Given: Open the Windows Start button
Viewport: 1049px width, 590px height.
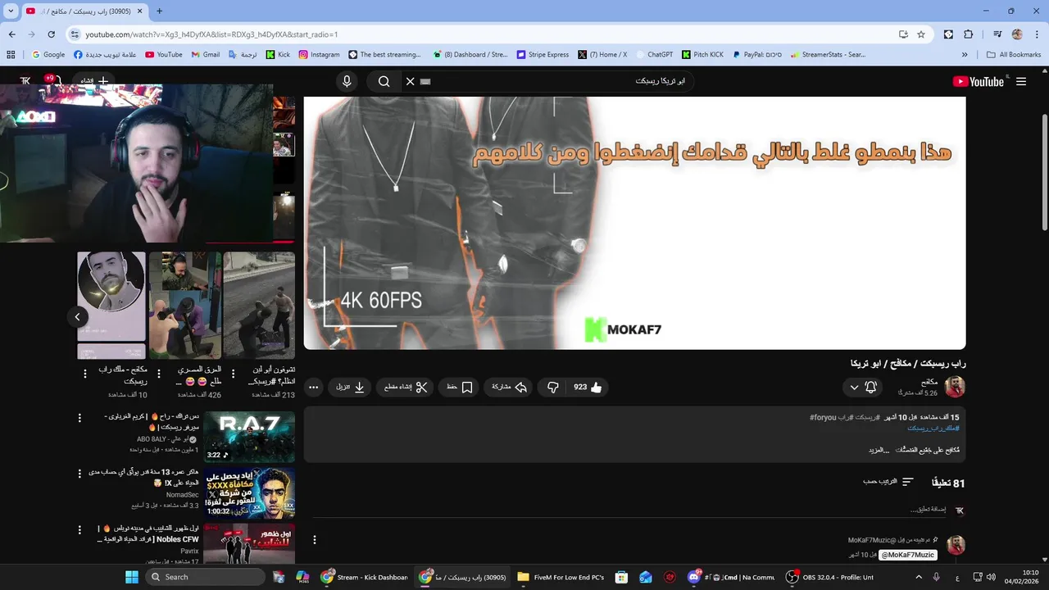Looking at the screenshot, I should click(132, 577).
